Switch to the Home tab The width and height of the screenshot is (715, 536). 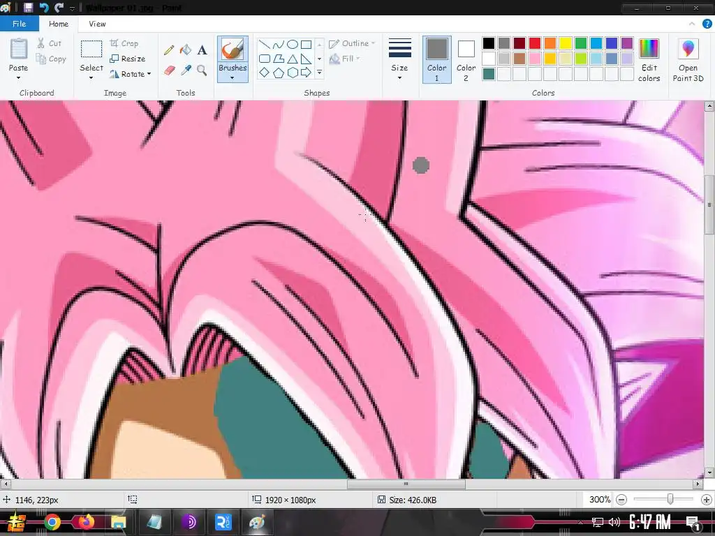point(59,24)
